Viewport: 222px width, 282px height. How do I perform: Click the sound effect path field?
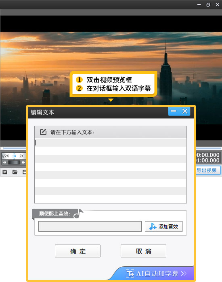[90, 226]
